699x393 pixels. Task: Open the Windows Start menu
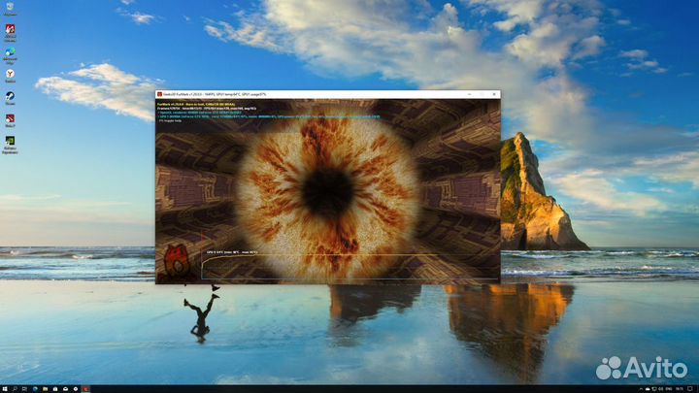[x=5, y=388]
